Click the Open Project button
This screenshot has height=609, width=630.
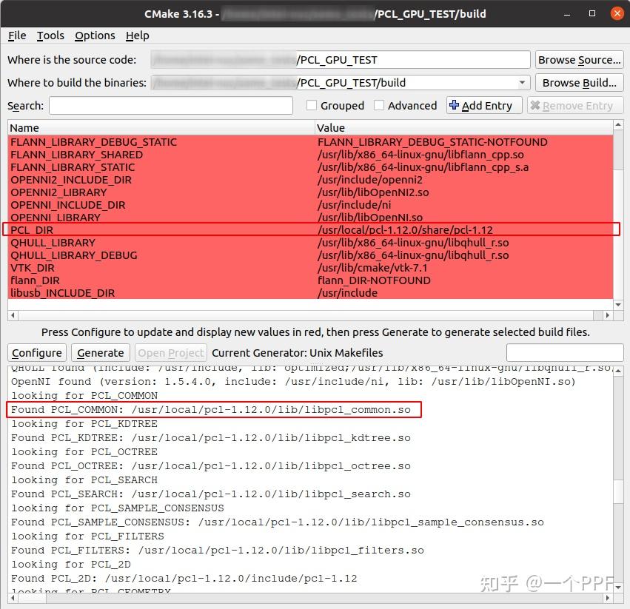point(170,353)
